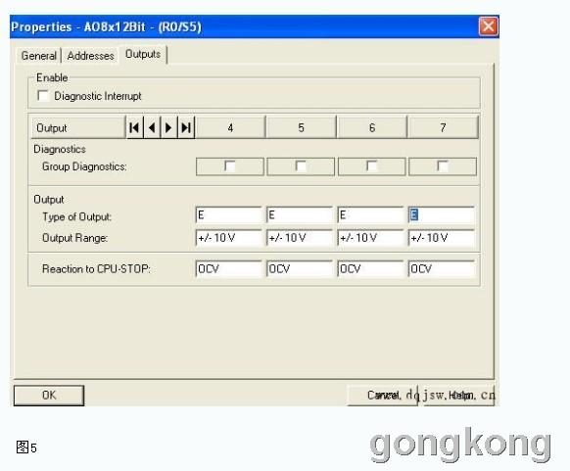Viewport: 570px width, 471px height.
Task: Select the Outputs tab
Action: coord(143,54)
